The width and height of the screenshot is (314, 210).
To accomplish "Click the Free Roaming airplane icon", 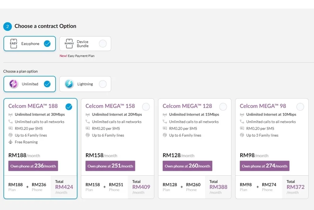I will pyautogui.click(x=10, y=142).
